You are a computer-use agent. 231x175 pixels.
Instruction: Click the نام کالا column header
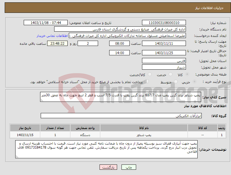tap(144, 128)
